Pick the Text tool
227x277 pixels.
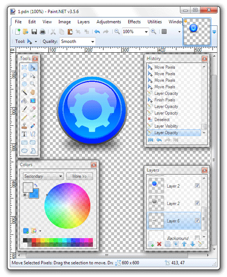[25, 134]
